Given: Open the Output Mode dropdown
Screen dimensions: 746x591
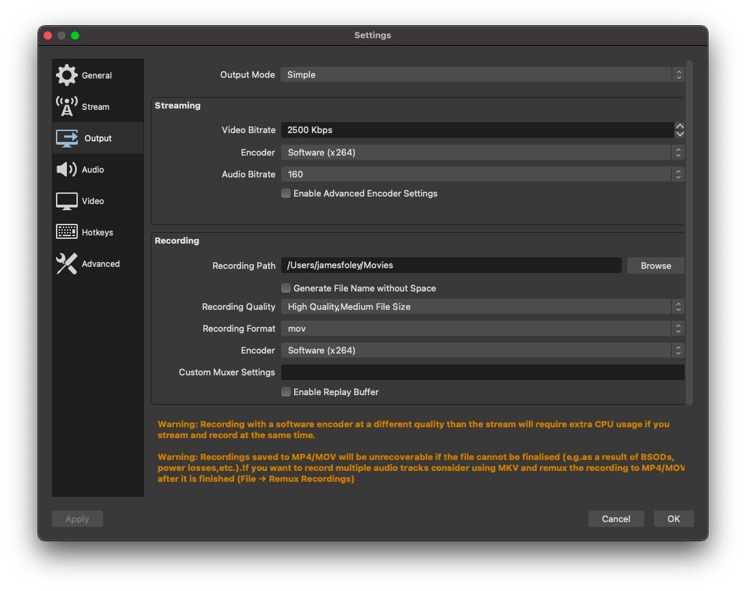Looking at the screenshot, I should click(482, 74).
